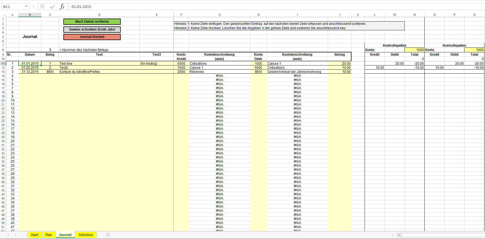Click 'Réserves' account description cell
This screenshot has height=239, width=485.
point(219,72)
